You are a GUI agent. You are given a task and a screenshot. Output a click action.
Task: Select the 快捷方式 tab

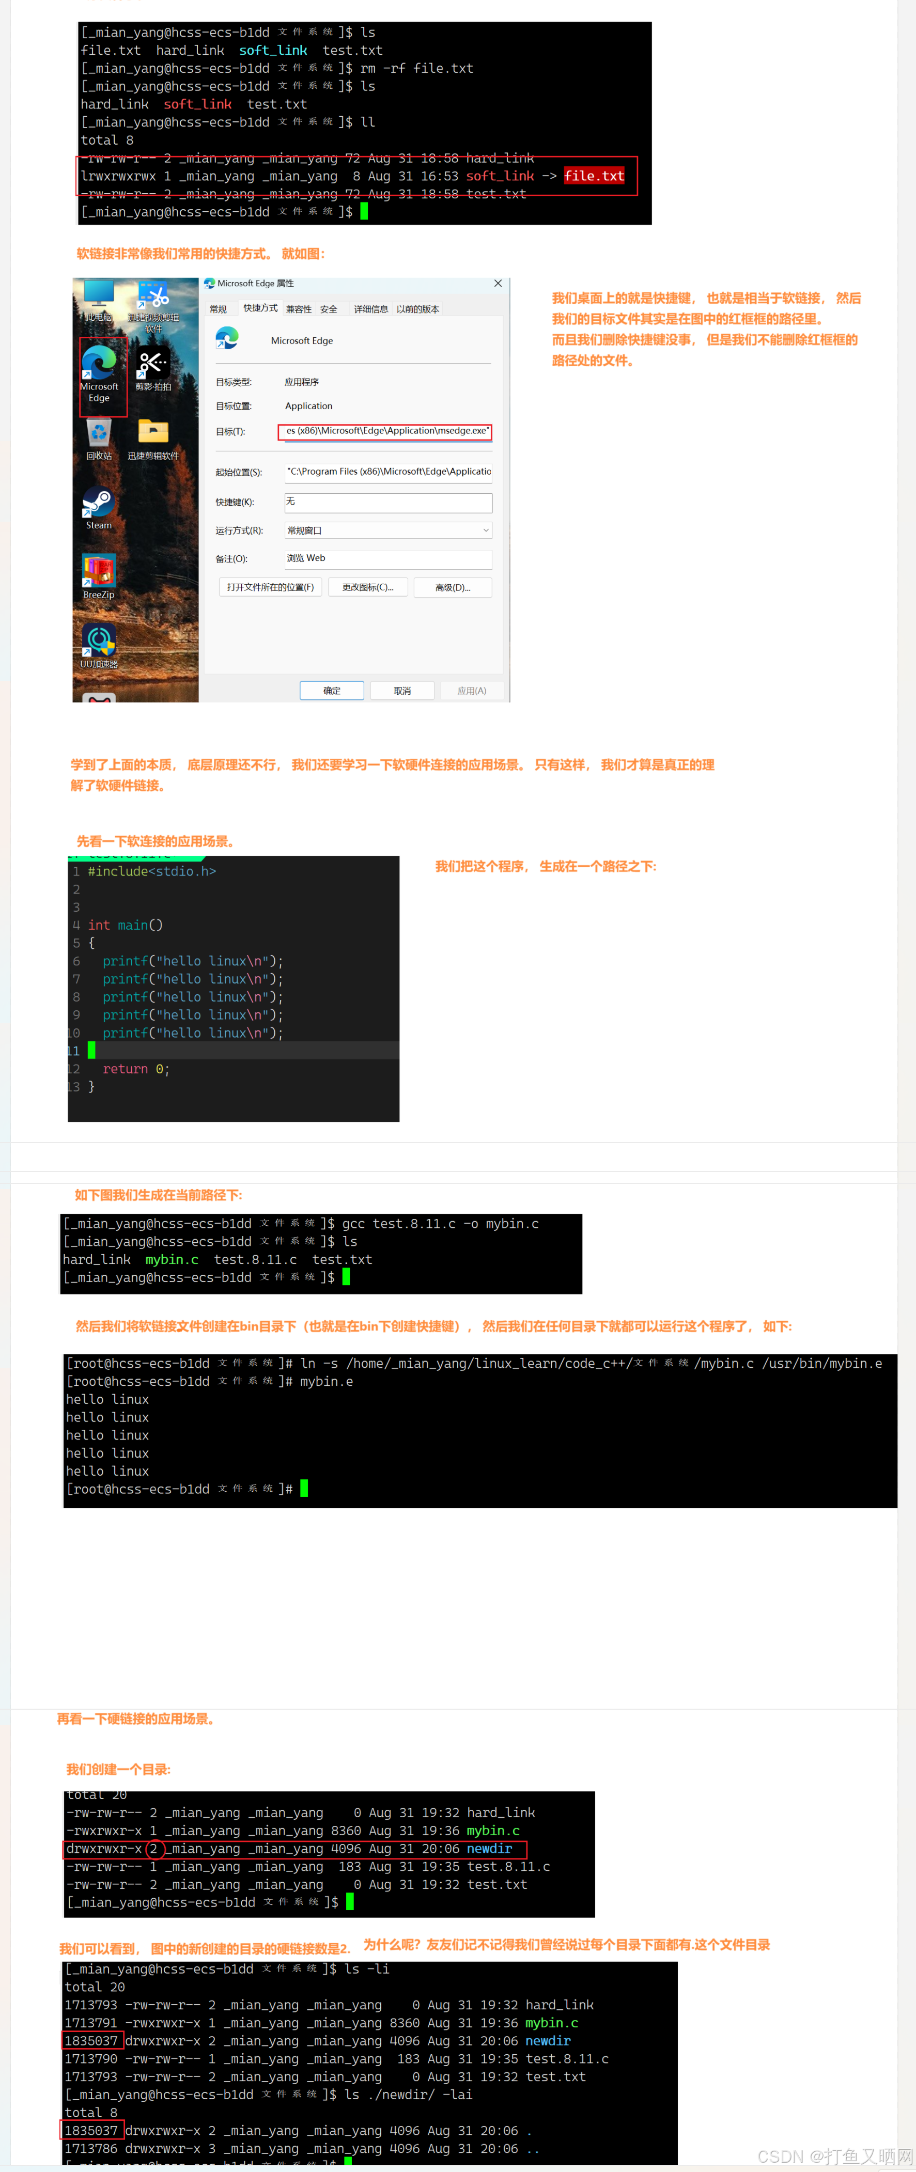click(260, 308)
